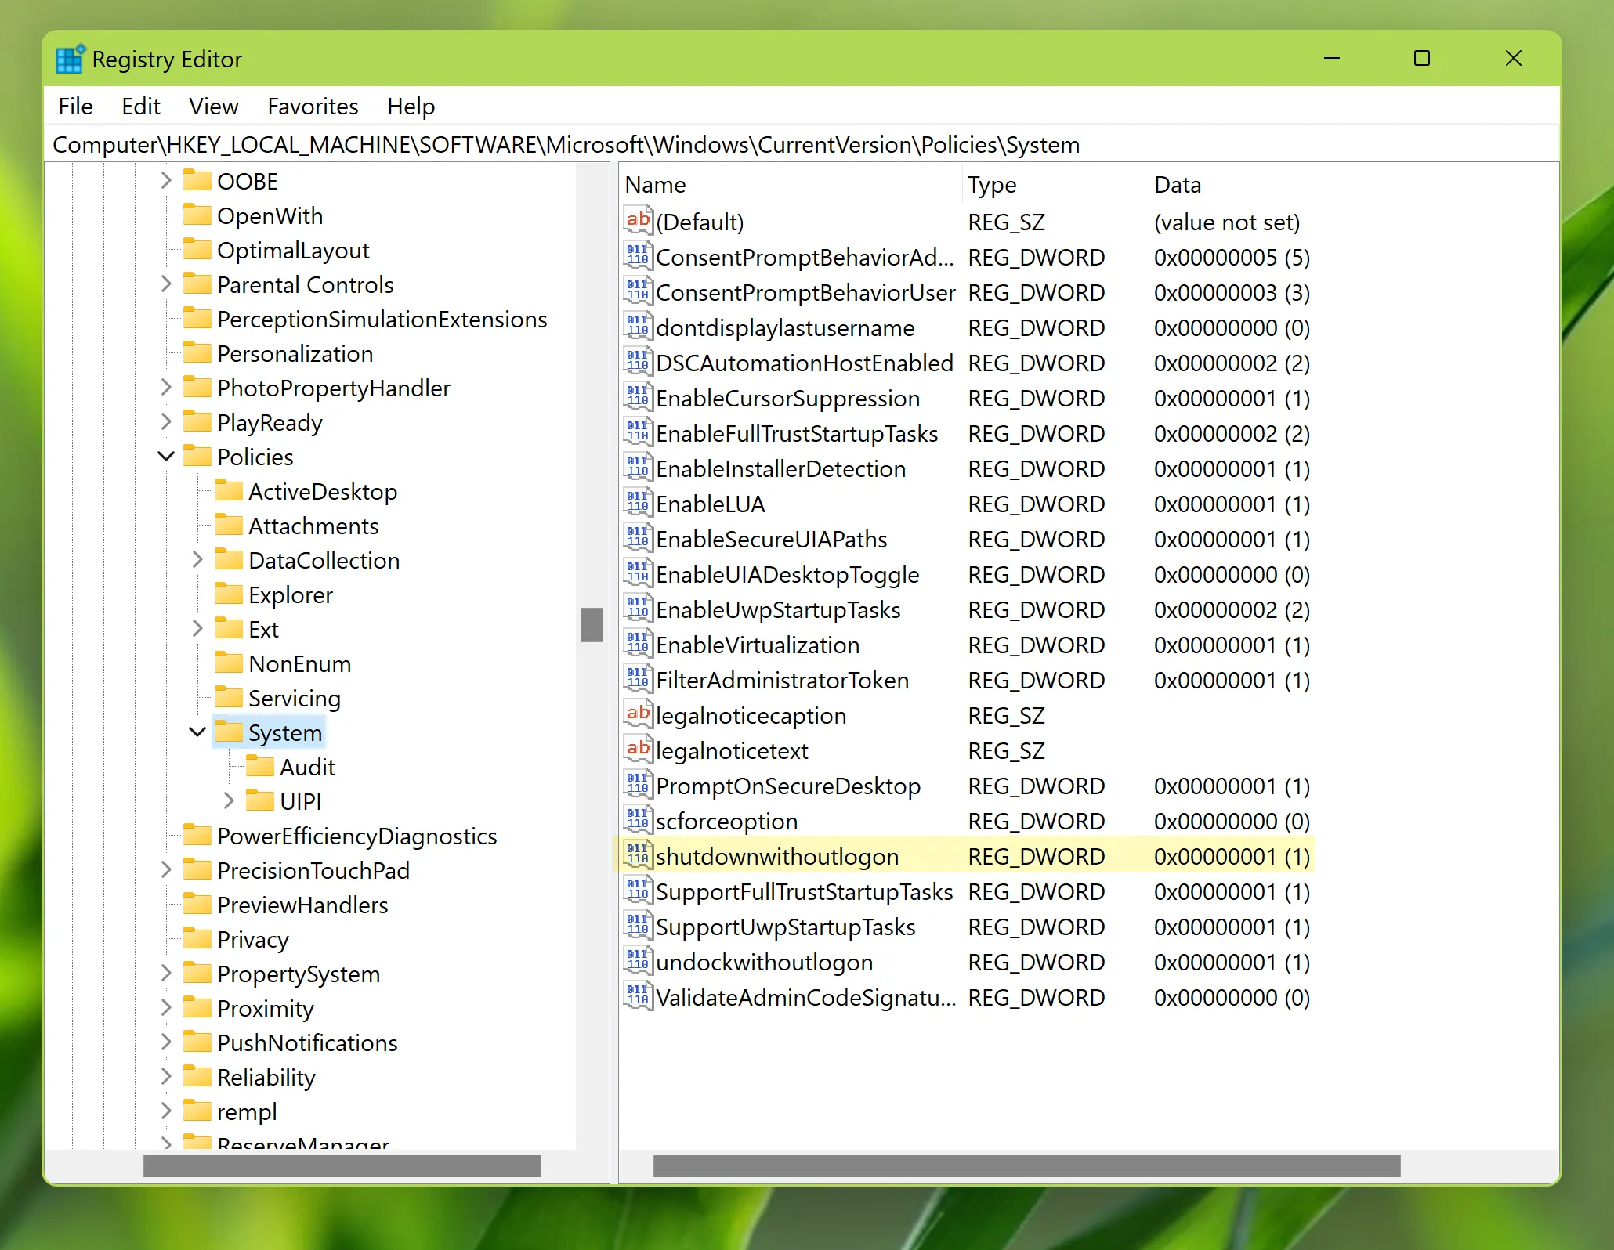Click the folder icon of the OOBE key
This screenshot has width=1614, height=1250.
[197, 180]
